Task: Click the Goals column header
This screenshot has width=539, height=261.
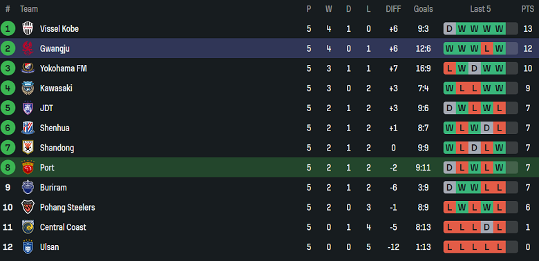Action: pos(423,9)
